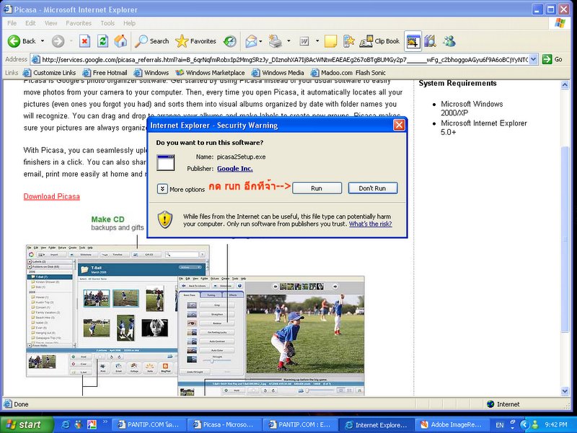Click the Edit with Word icon
This screenshot has width=577, height=433.
click(x=304, y=41)
